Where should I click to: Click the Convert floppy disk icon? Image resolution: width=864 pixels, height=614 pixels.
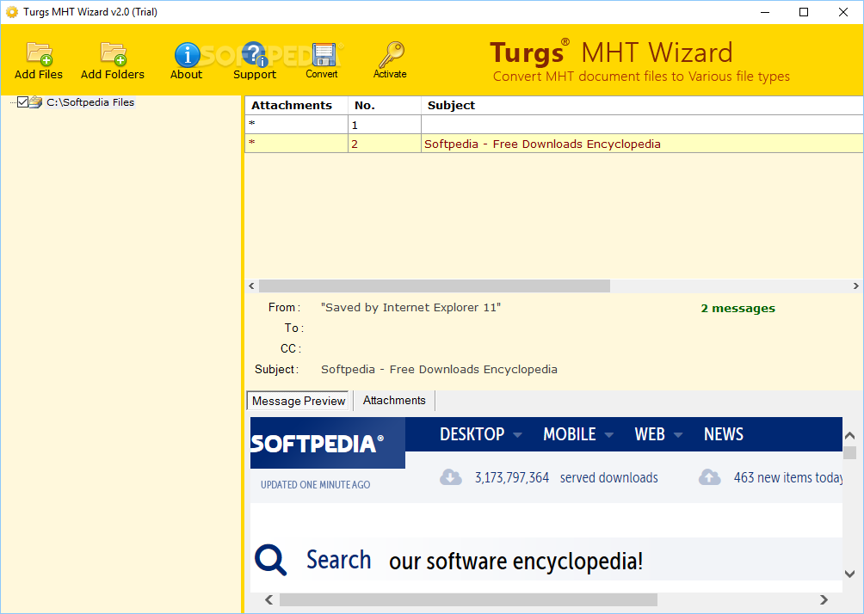tap(324, 54)
